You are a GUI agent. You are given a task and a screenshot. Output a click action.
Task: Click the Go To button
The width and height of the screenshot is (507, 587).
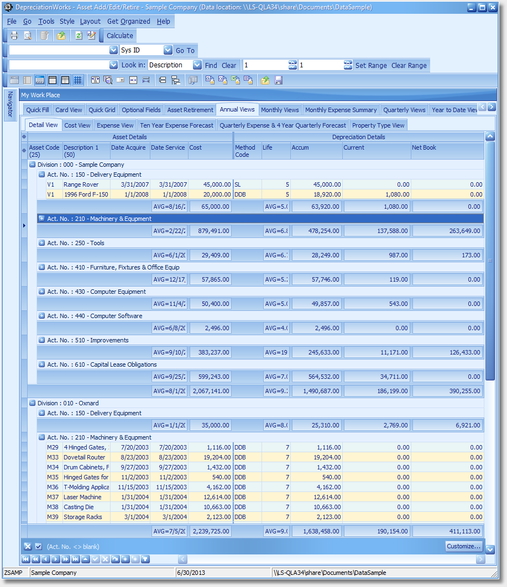[185, 50]
